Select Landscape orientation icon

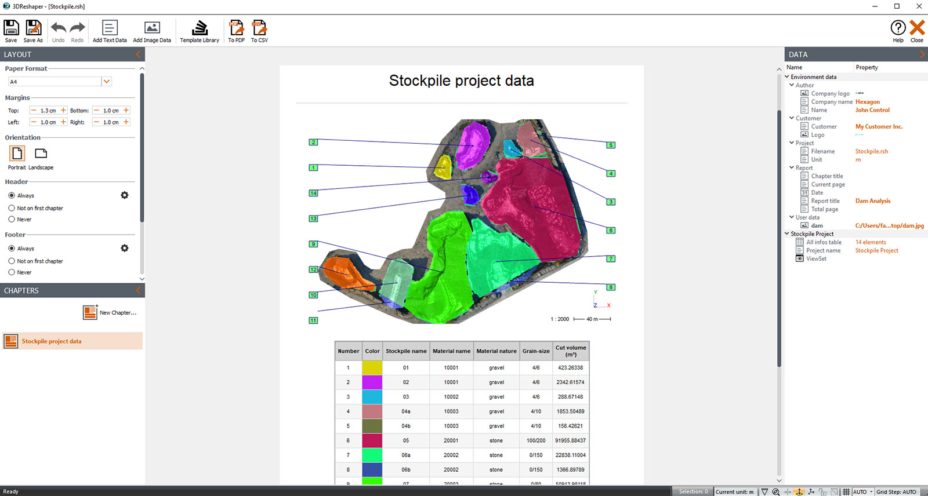pyautogui.click(x=41, y=154)
